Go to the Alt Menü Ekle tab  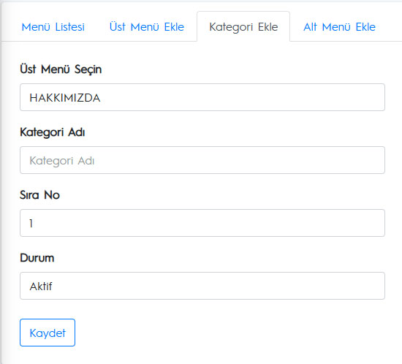339,27
